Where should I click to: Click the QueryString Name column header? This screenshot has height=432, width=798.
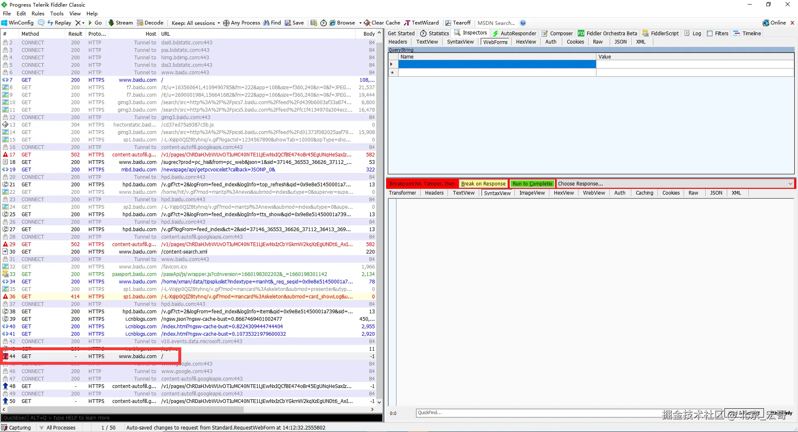tap(497, 57)
